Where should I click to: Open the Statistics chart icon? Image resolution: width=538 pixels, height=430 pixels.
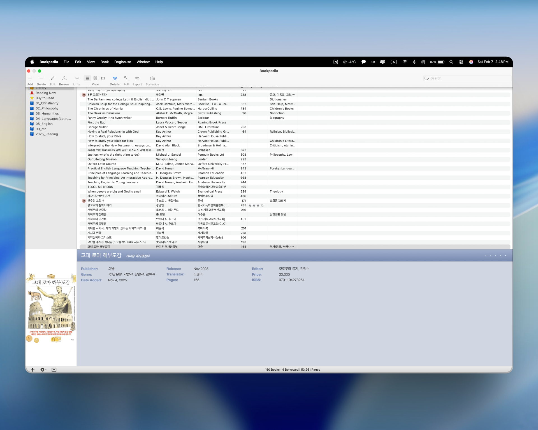(x=152, y=78)
